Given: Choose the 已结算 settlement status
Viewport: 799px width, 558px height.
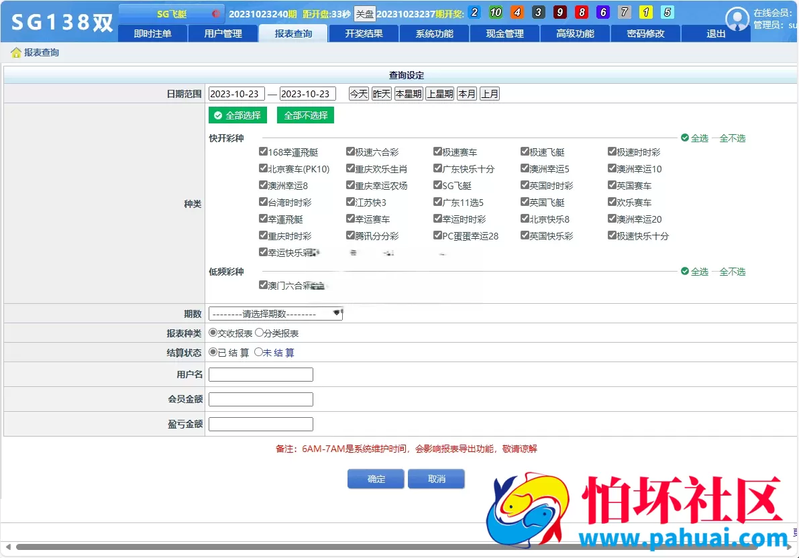Looking at the screenshot, I should (213, 352).
